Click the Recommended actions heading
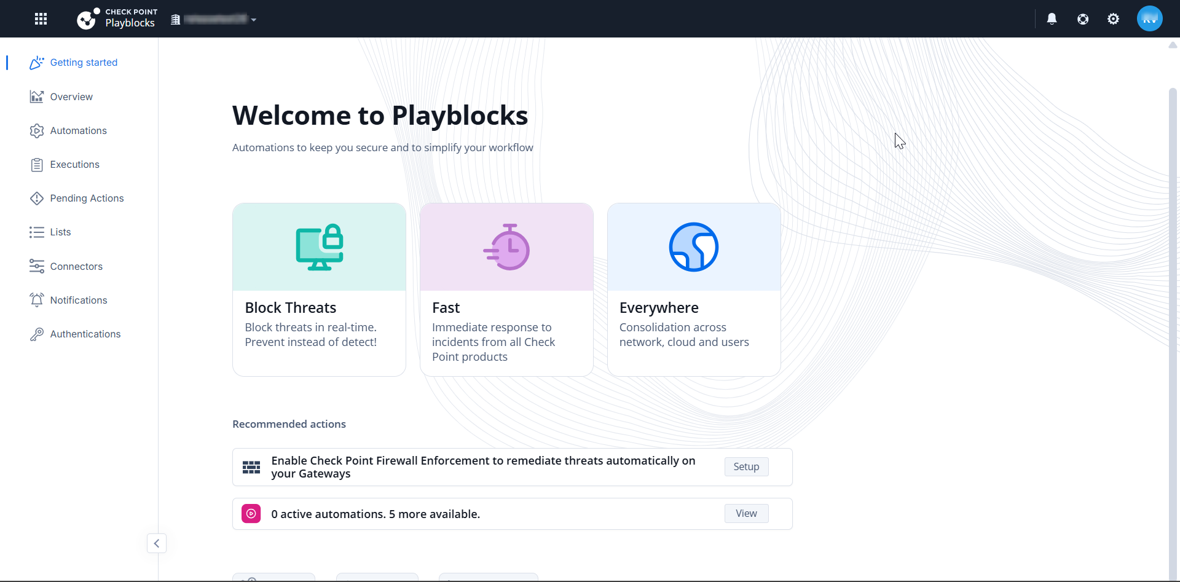Image resolution: width=1180 pixels, height=582 pixels. pos(289,424)
